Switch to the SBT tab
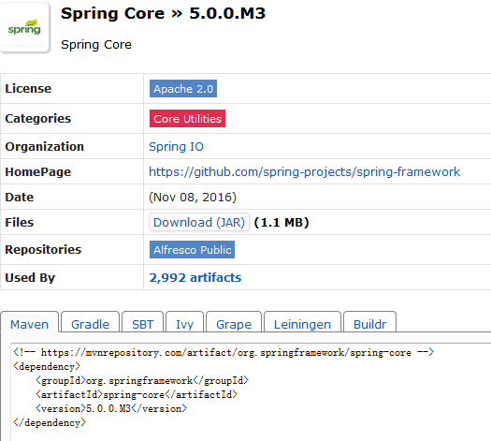Screen dimensions: 491x441 pos(142,324)
